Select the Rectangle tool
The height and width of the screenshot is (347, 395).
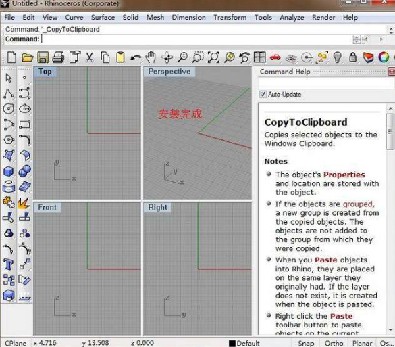tap(25, 124)
